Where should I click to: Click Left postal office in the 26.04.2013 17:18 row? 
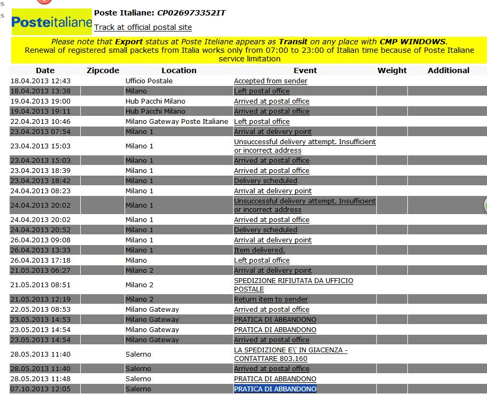tap(262, 261)
